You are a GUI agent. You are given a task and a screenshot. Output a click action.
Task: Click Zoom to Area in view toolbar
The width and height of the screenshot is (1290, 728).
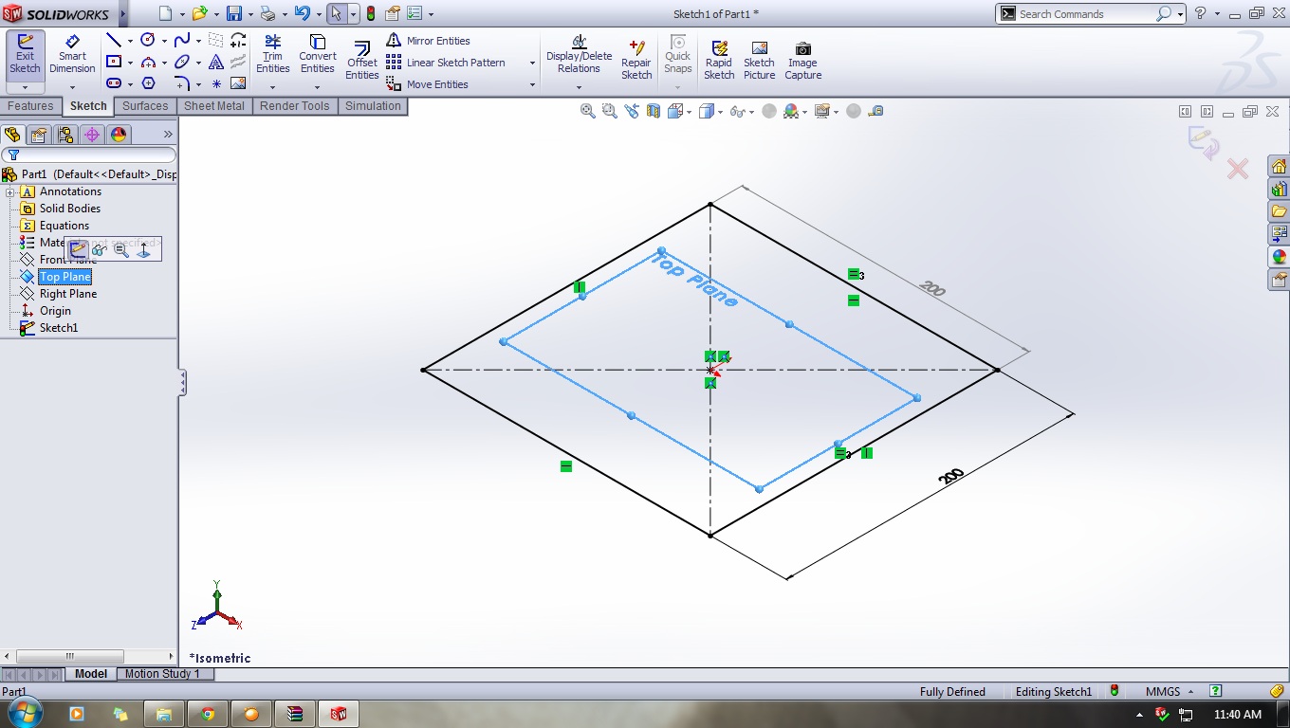click(609, 111)
